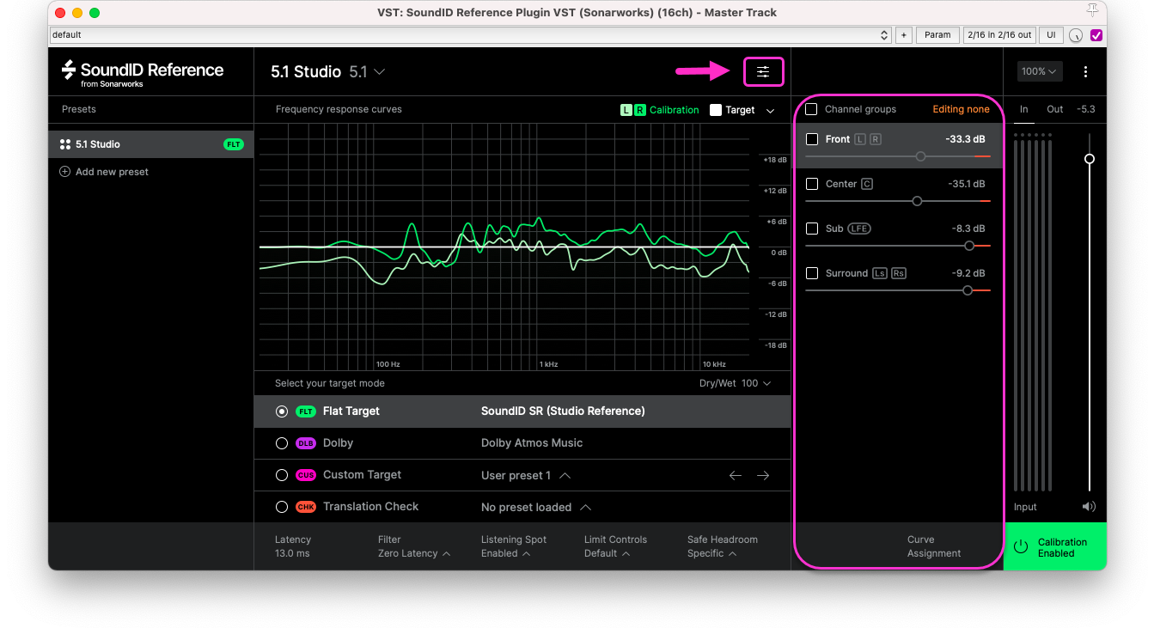Click the -5.3 output gain value

(1086, 109)
